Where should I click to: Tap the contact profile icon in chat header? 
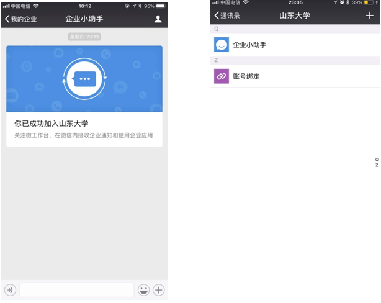158,19
